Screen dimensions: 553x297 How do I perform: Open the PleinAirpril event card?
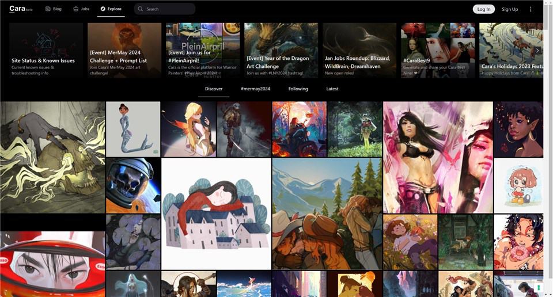[x=203, y=51]
